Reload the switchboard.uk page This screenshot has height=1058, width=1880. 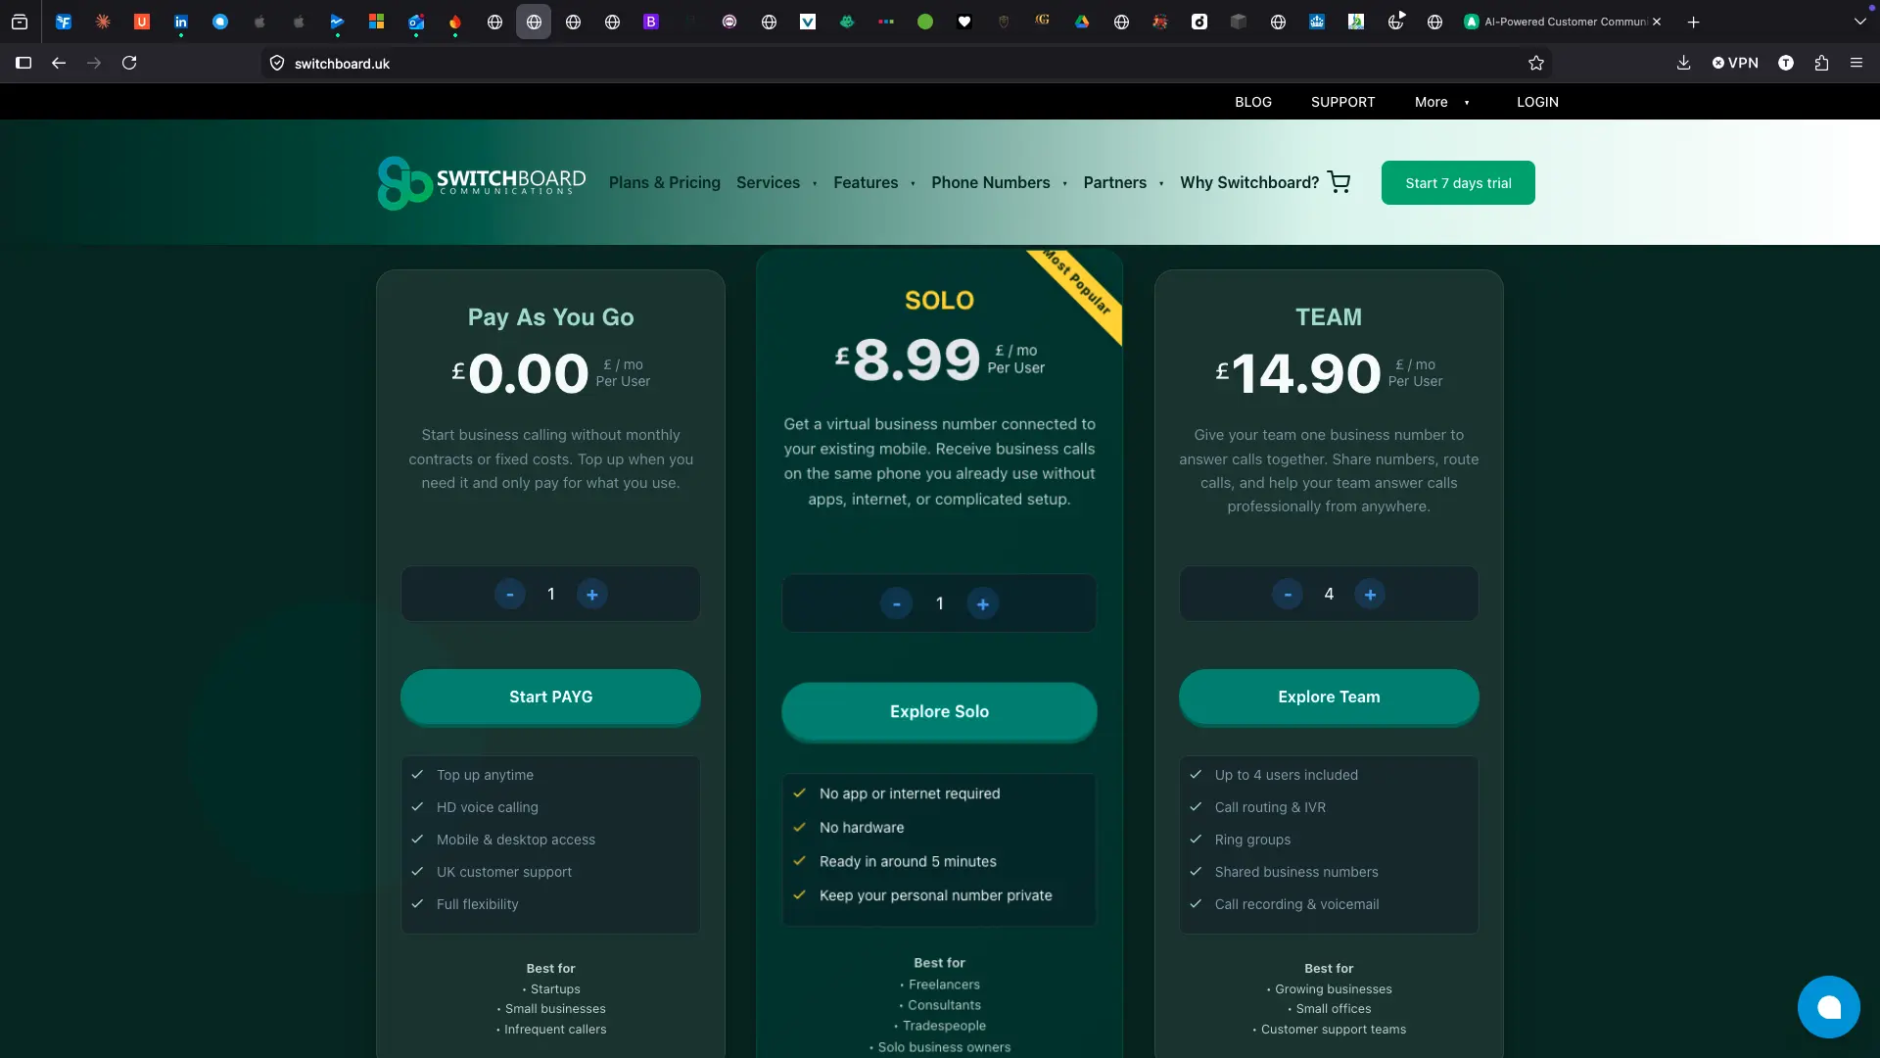(129, 63)
